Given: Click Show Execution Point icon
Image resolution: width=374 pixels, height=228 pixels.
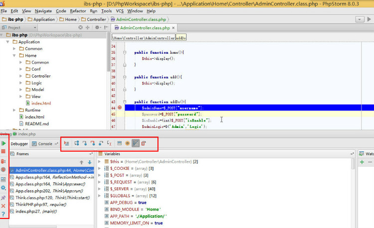Looking at the screenshot, I should pyautogui.click(x=66, y=143).
